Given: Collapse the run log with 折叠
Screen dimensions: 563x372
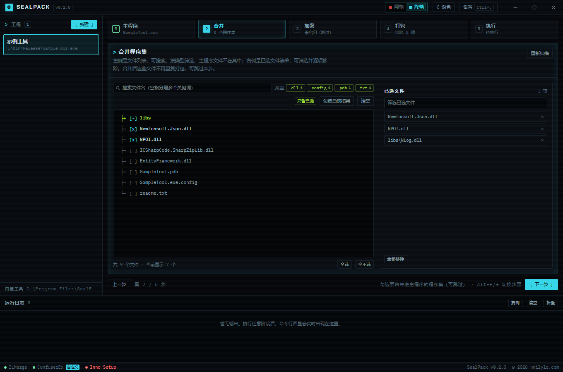Looking at the screenshot, I should [x=551, y=303].
